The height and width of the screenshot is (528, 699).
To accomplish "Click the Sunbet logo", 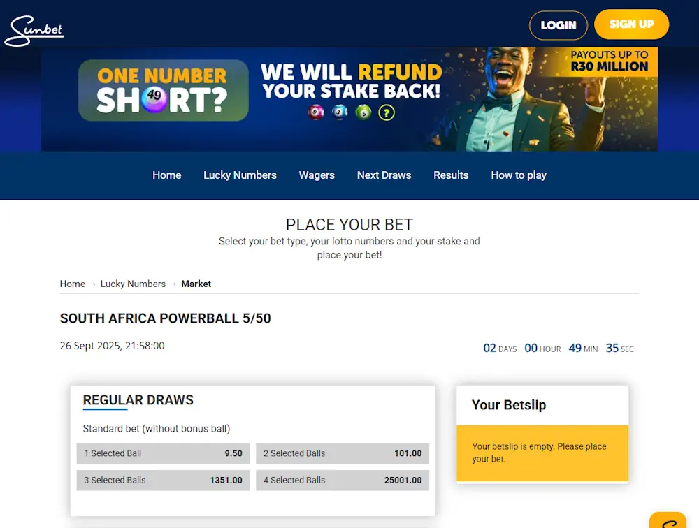I will (x=34, y=30).
